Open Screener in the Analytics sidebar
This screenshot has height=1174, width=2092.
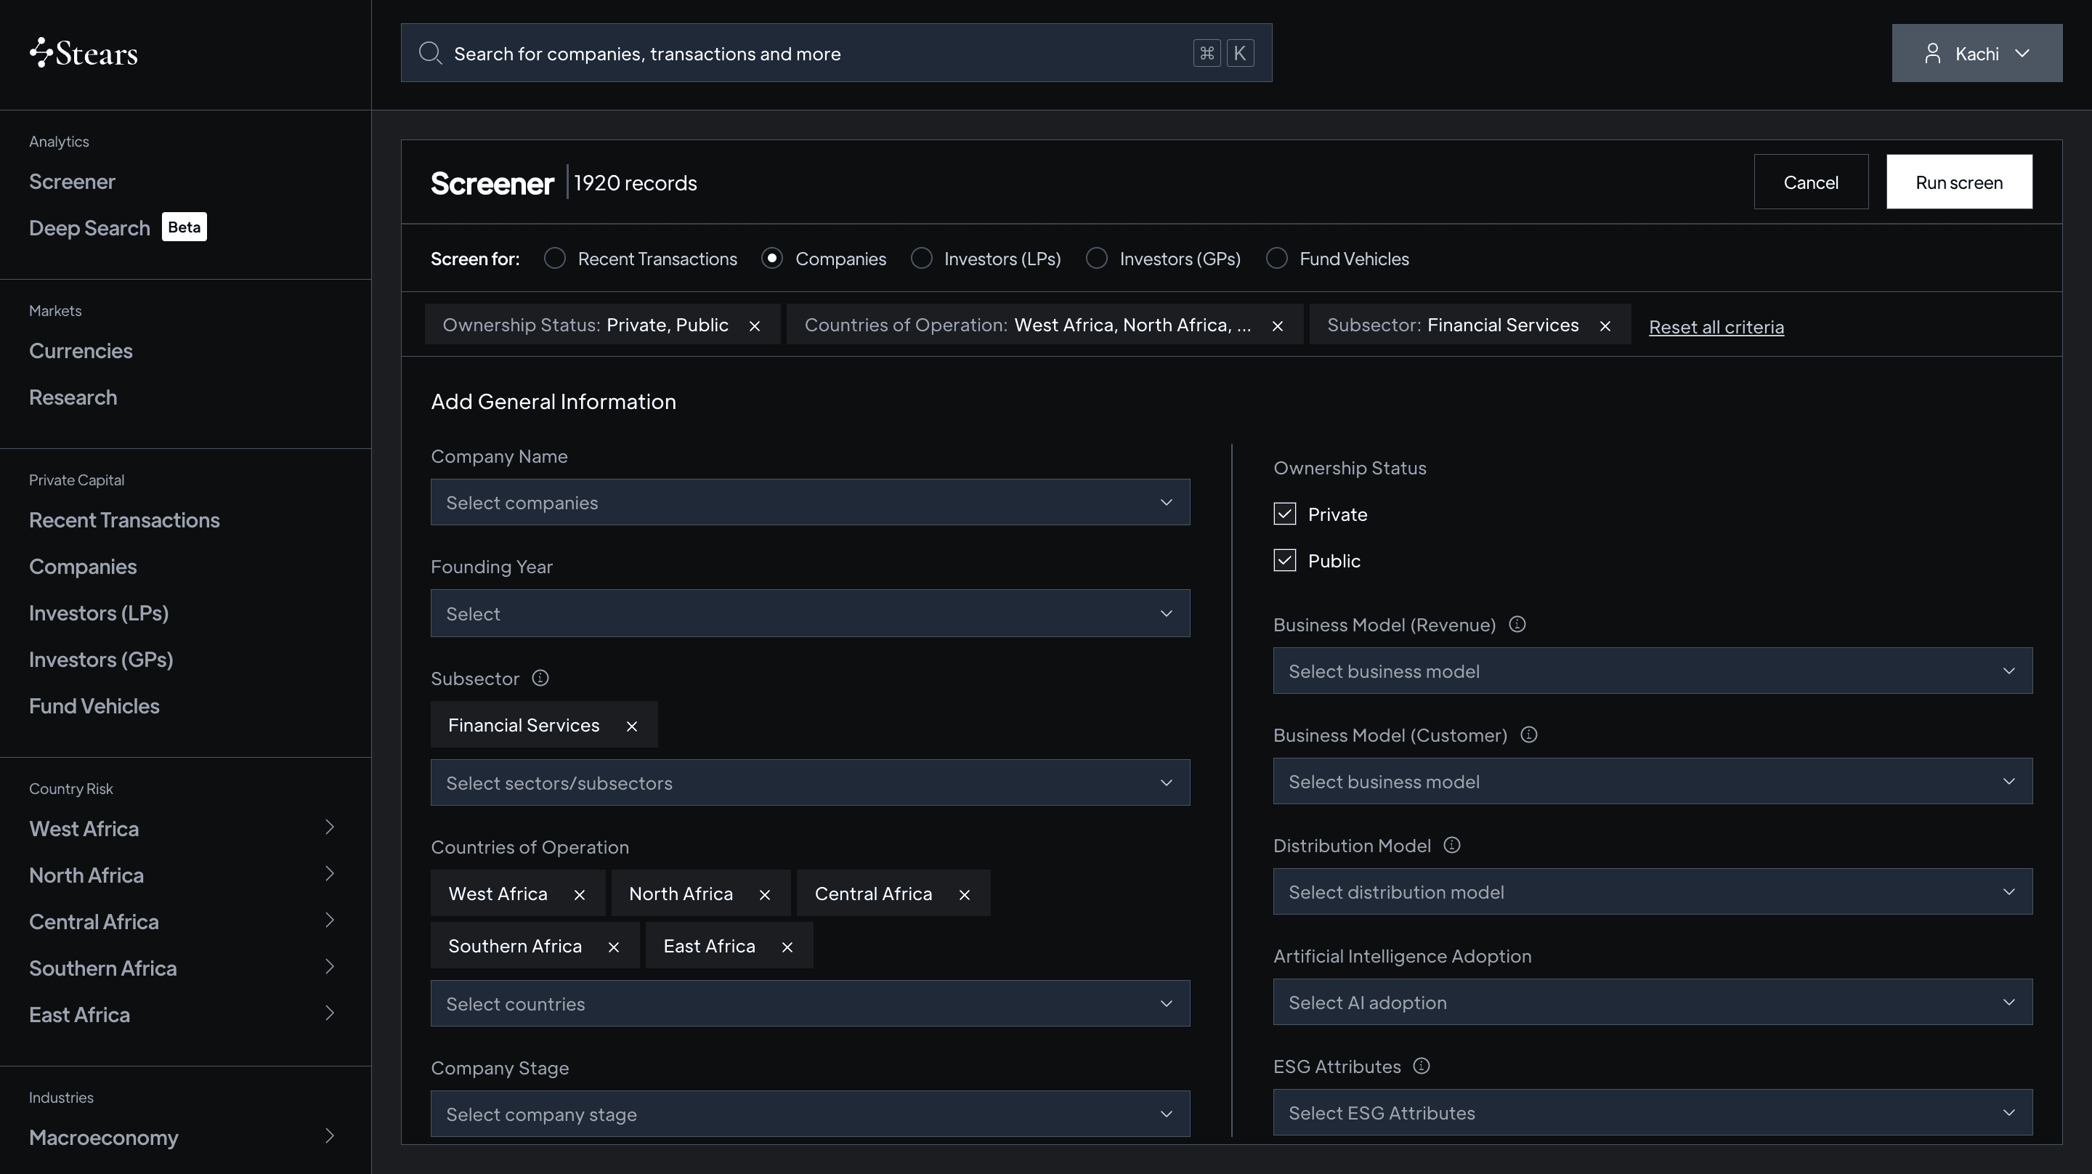(73, 182)
